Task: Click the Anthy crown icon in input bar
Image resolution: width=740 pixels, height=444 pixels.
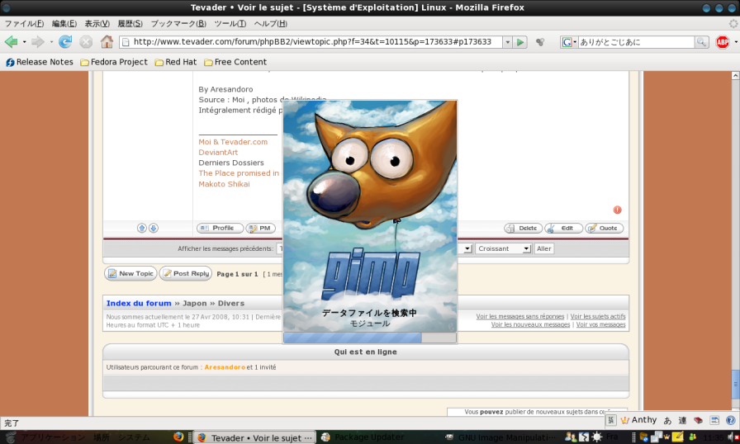Action: [625, 420]
